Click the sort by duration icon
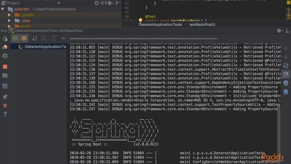 tap(44, 38)
